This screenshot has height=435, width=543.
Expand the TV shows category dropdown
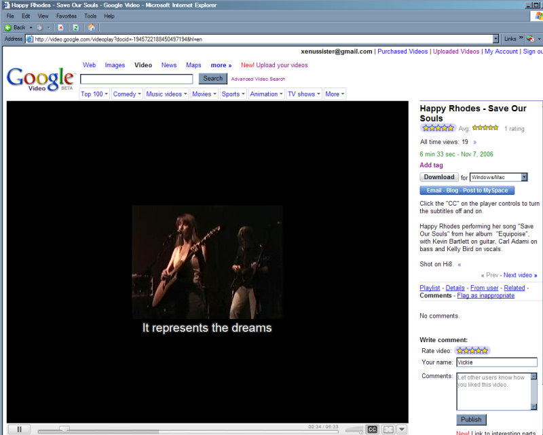pos(318,94)
